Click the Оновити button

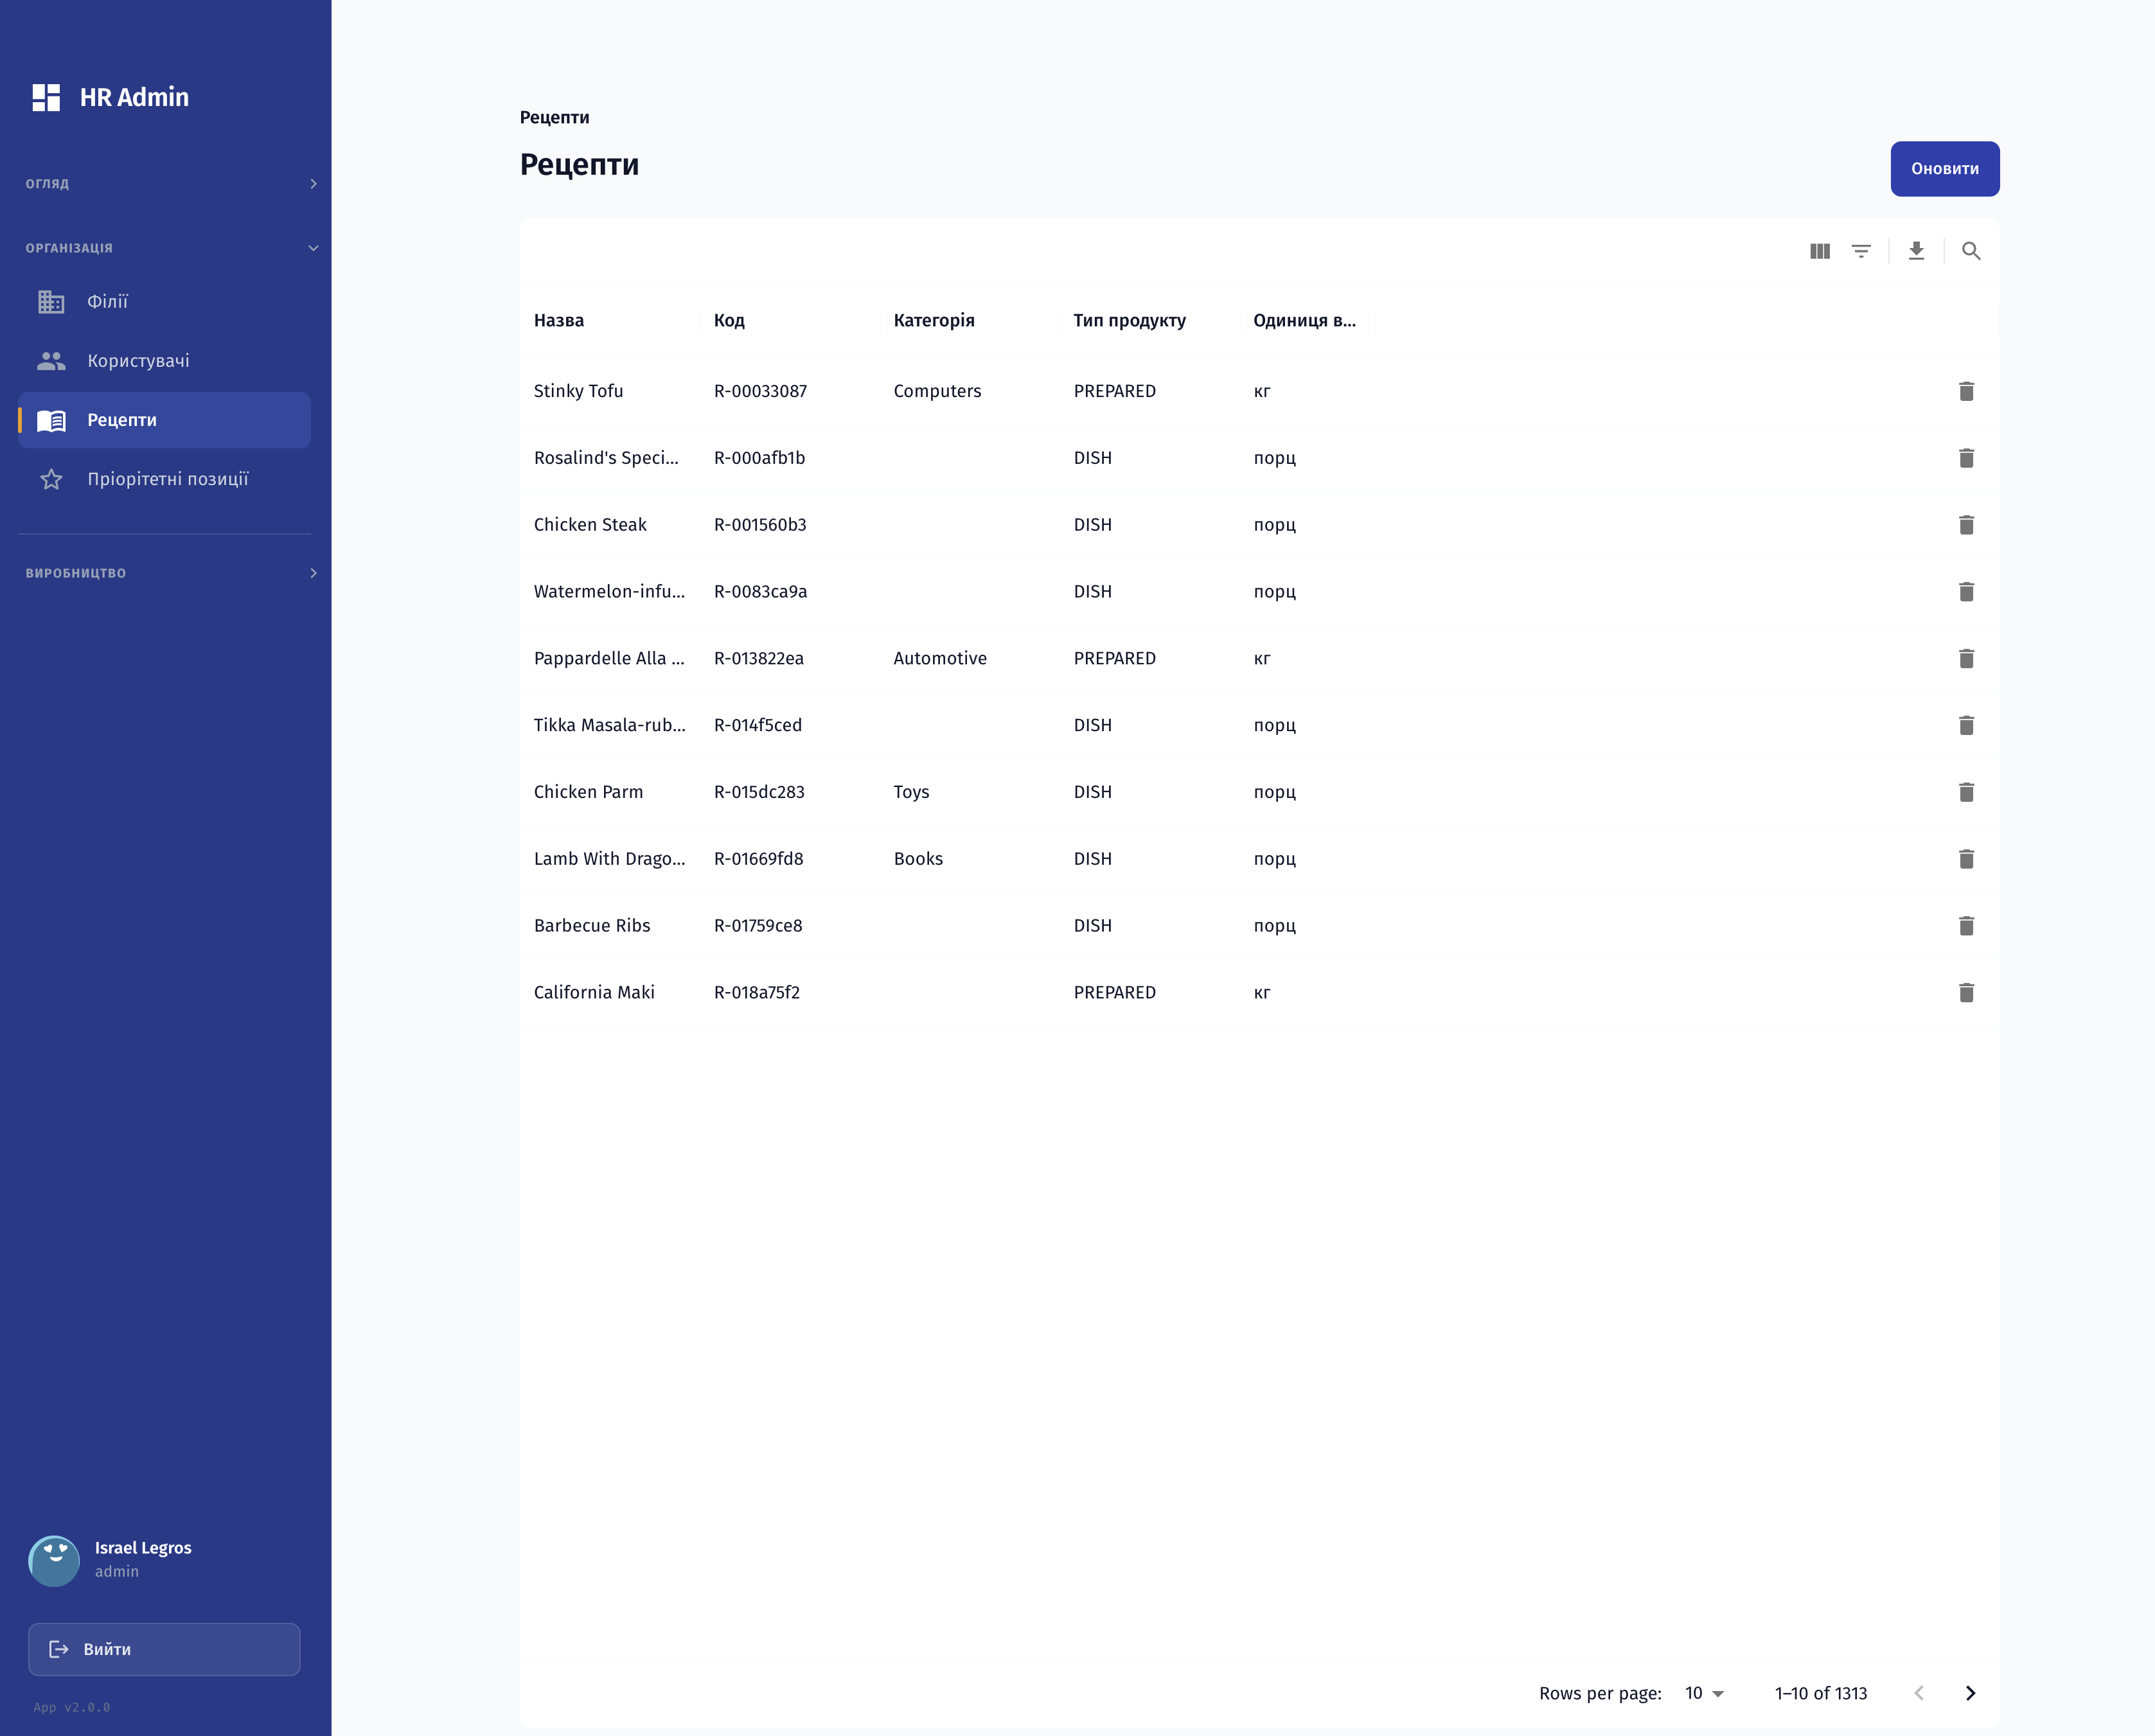coord(1945,169)
